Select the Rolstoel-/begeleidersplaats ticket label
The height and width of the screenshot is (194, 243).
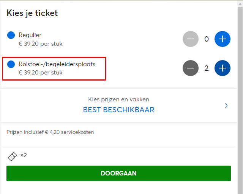[x=57, y=64]
